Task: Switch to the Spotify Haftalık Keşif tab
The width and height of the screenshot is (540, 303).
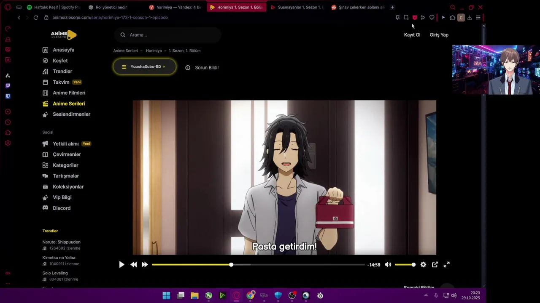Action: (x=54, y=7)
